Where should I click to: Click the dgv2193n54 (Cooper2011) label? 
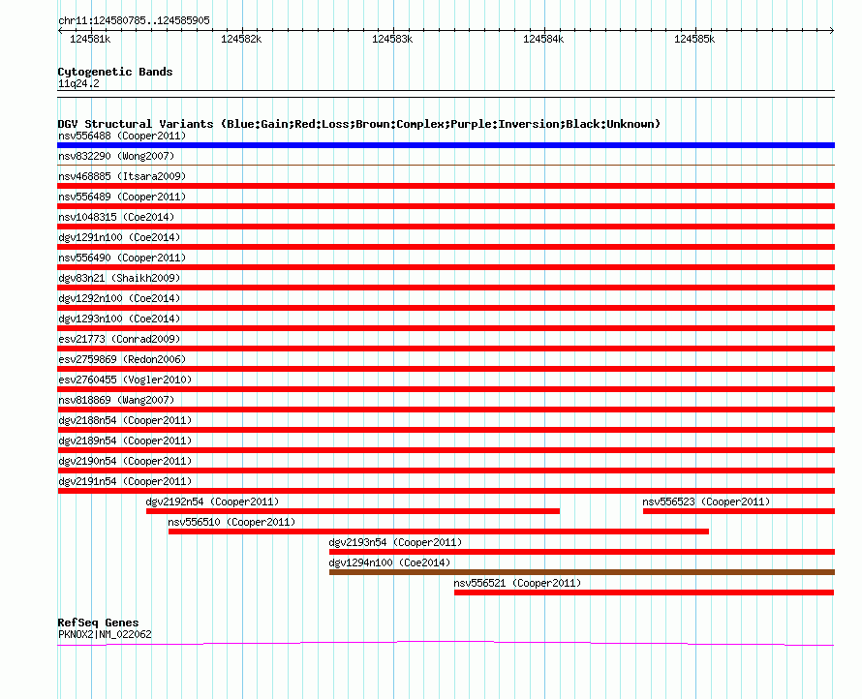[395, 542]
